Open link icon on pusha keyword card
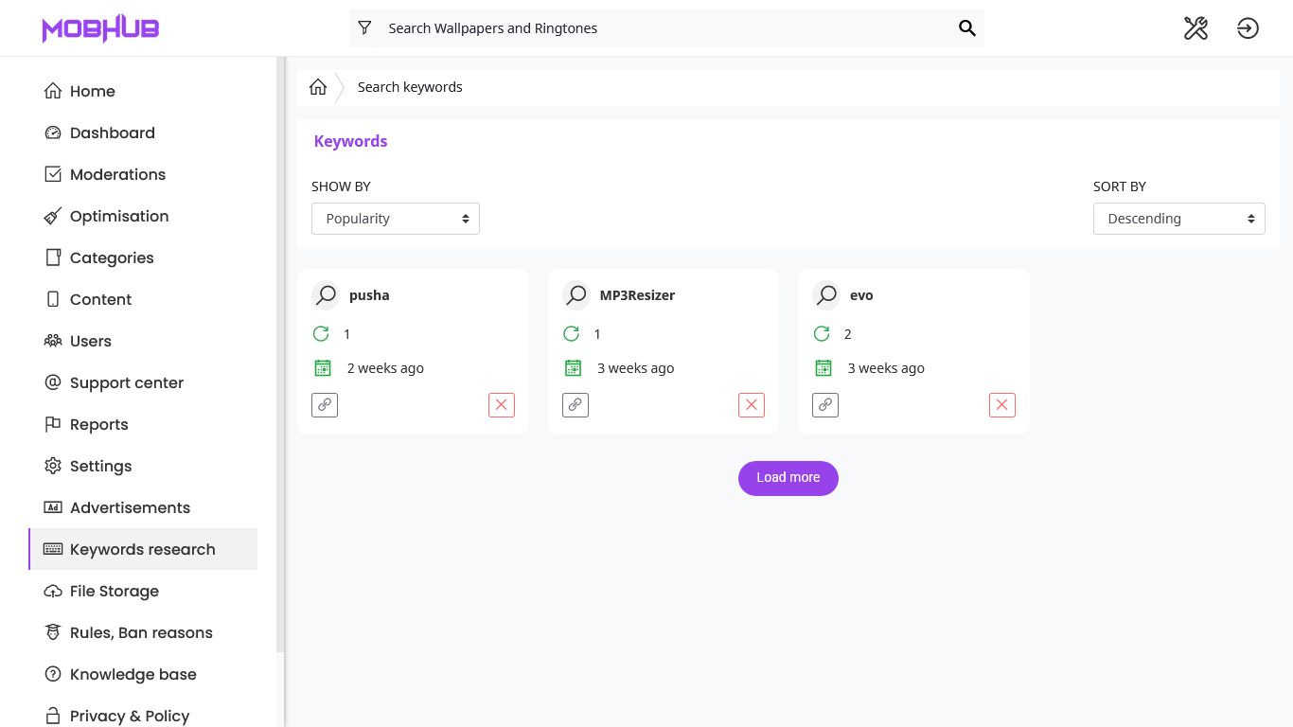 325,405
